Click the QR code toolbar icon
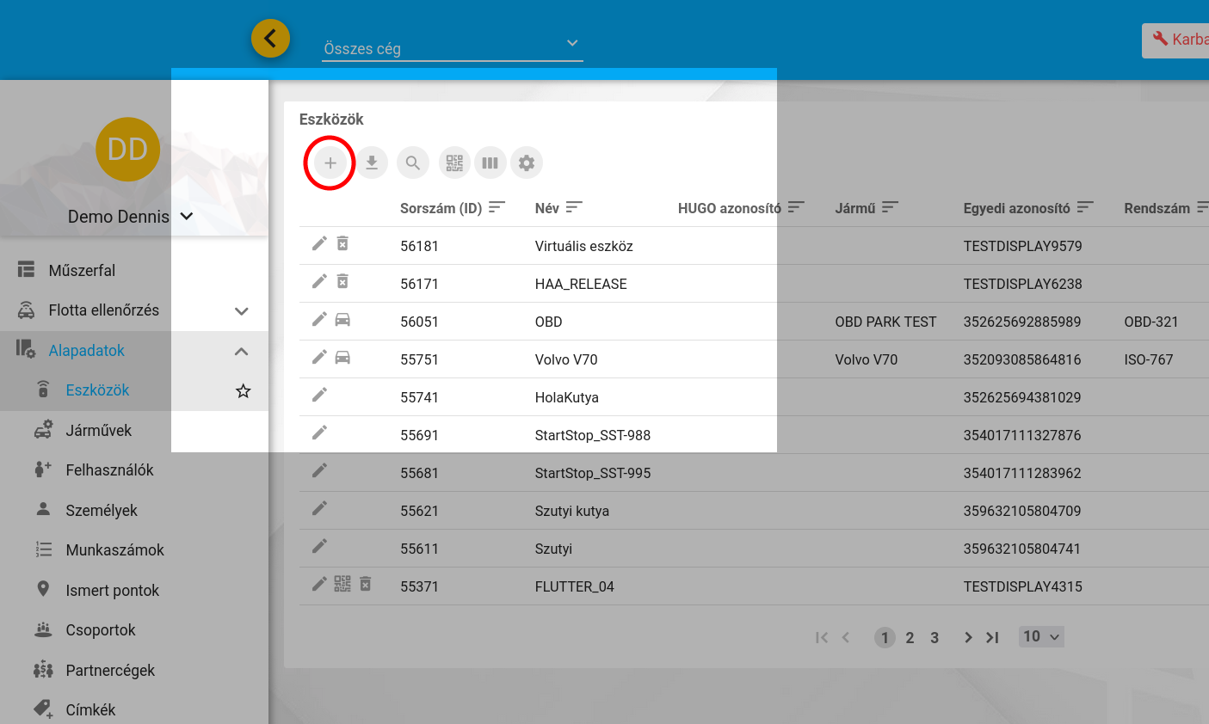Screen dimensions: 1209x724 pyautogui.click(x=454, y=163)
